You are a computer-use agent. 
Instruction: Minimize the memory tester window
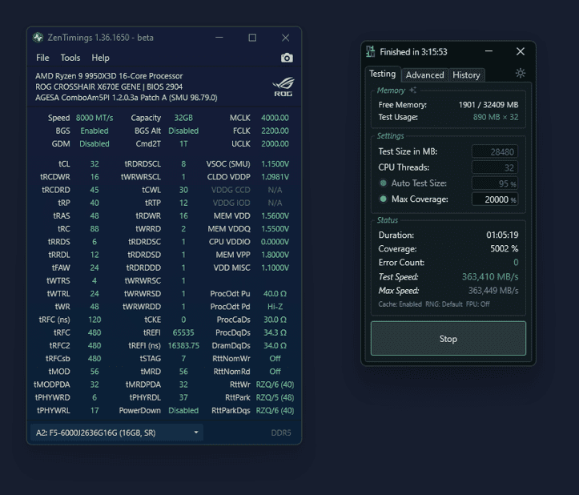(x=489, y=51)
